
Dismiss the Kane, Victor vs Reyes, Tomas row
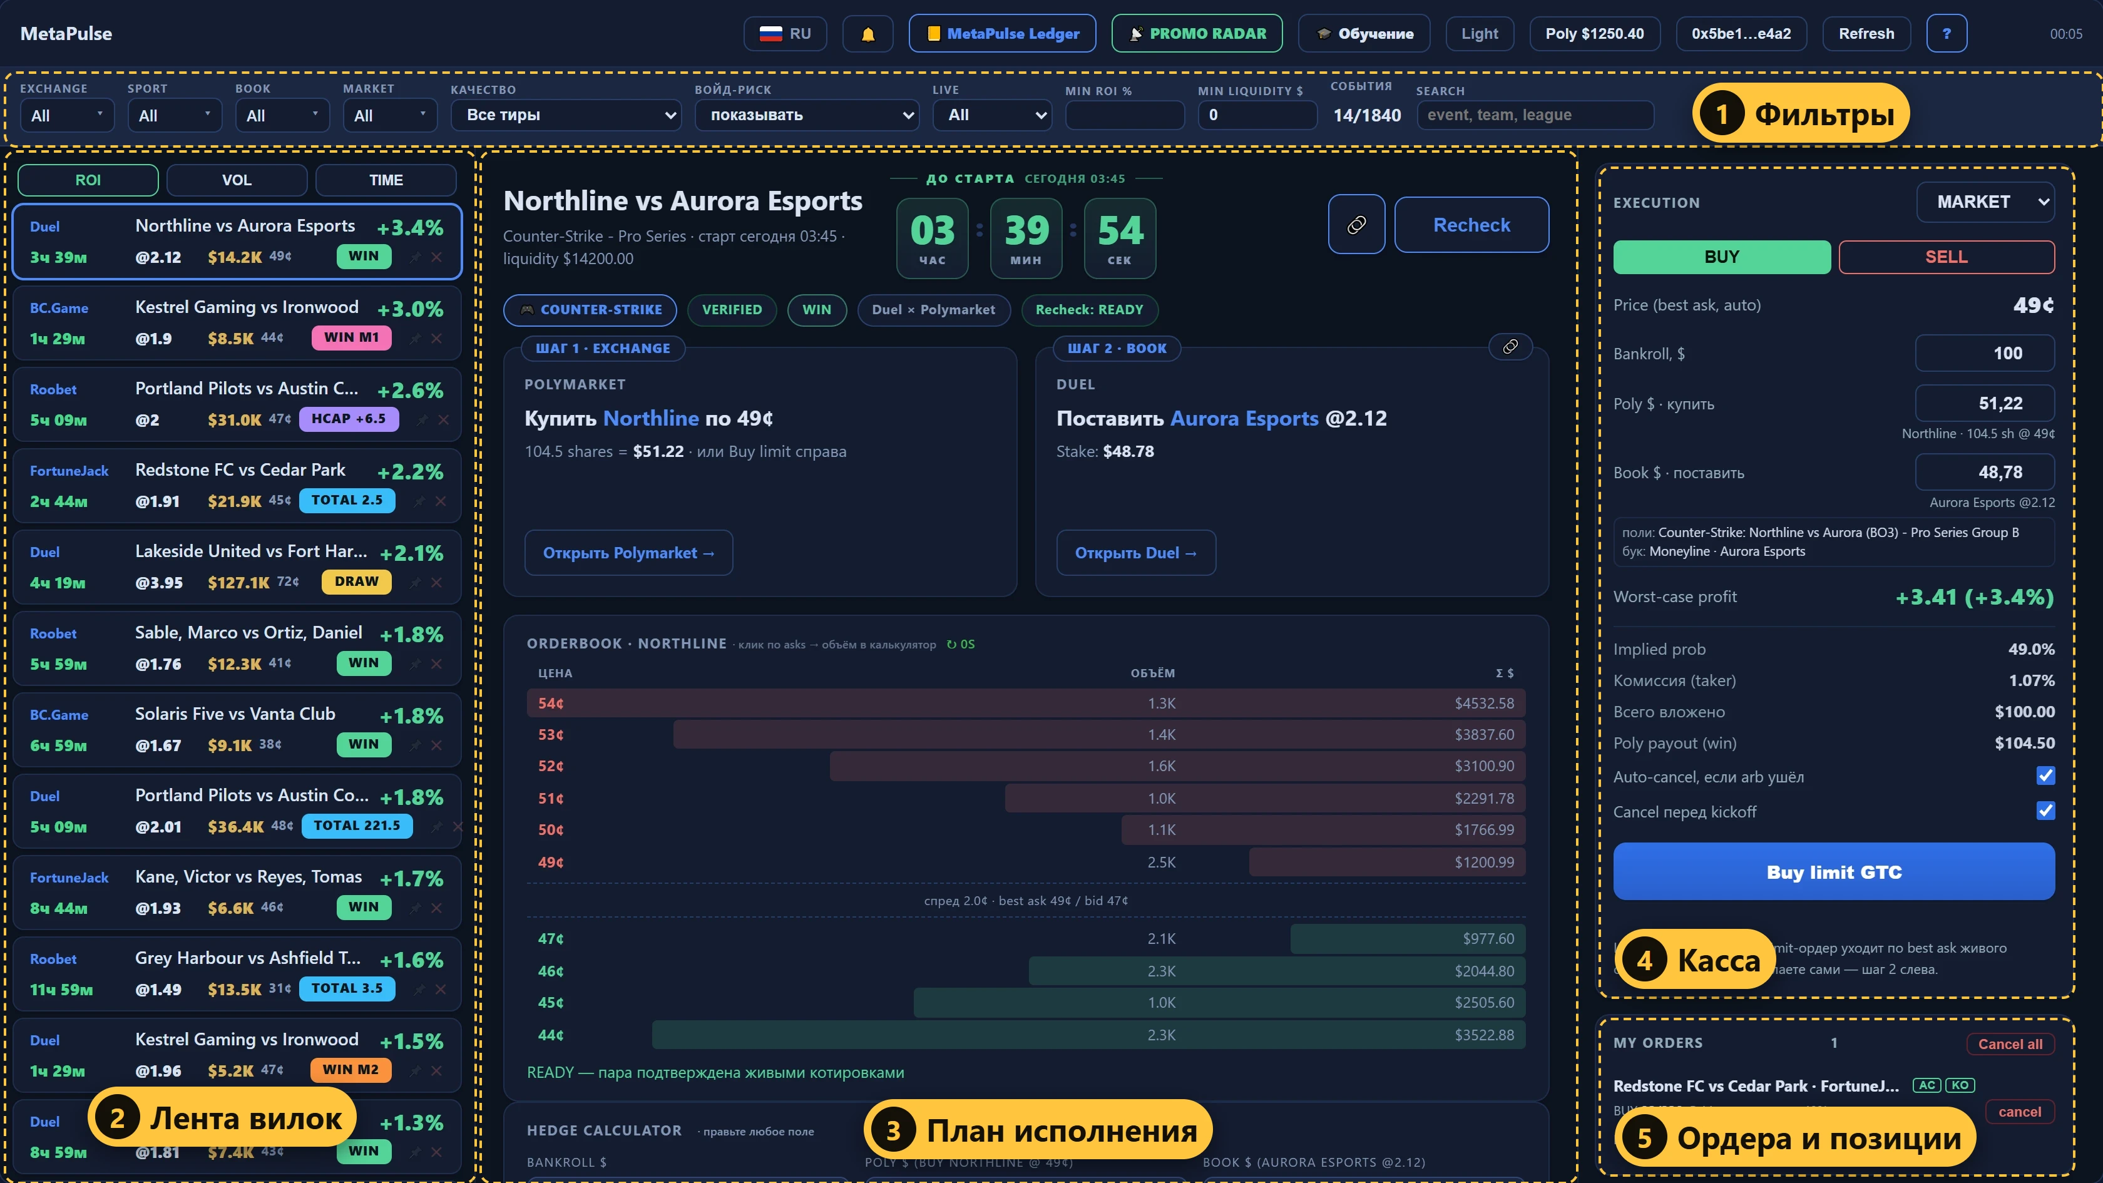437,908
